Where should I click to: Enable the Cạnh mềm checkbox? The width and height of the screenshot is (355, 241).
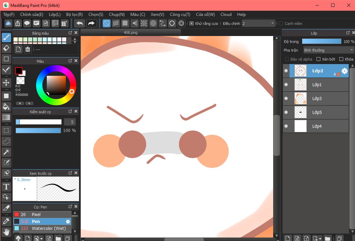click(281, 24)
